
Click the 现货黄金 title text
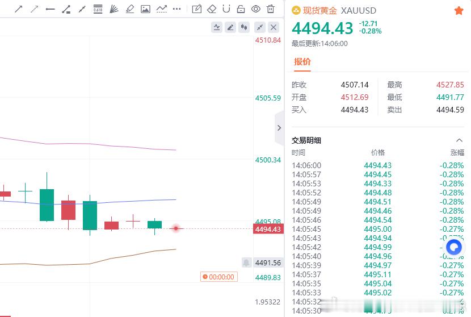(x=319, y=11)
